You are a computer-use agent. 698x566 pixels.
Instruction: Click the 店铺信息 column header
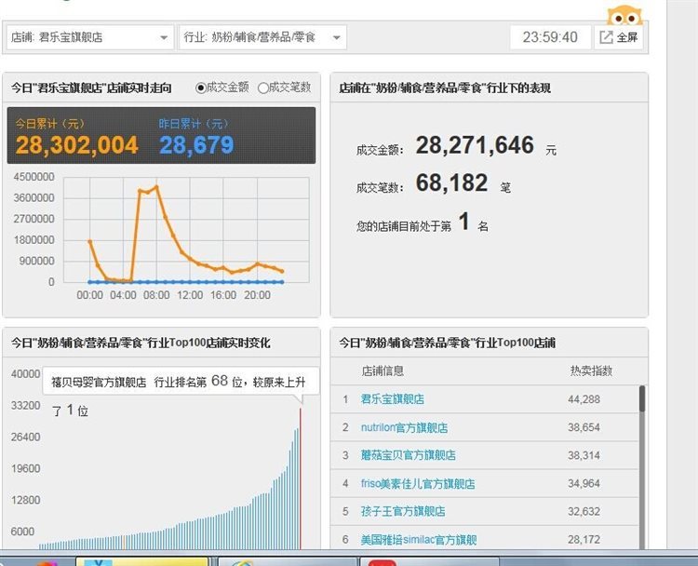383,371
